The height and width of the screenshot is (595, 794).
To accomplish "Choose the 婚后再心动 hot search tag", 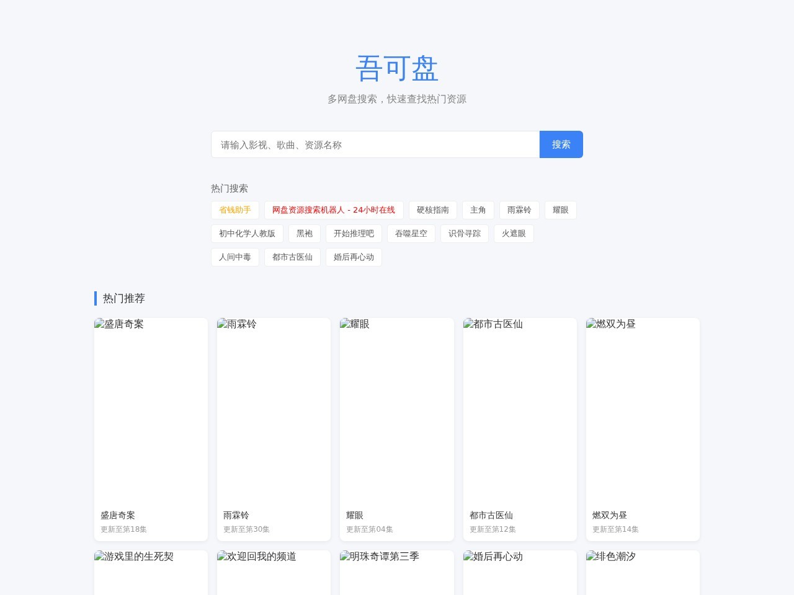I will (x=354, y=257).
